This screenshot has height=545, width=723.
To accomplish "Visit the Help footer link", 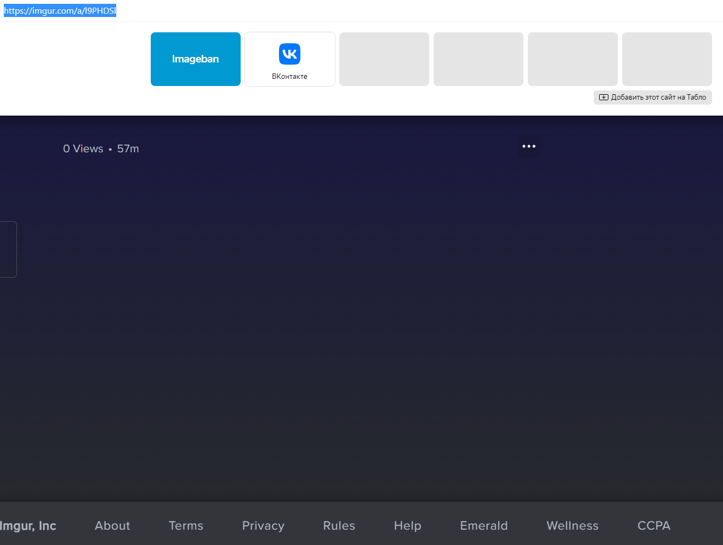I will click(x=407, y=526).
